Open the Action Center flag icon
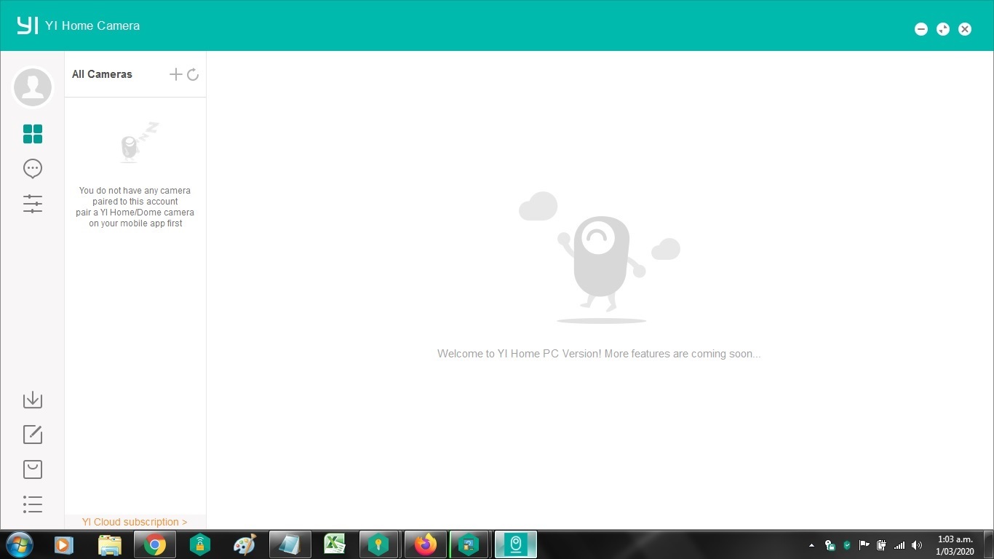The image size is (994, 559). click(864, 545)
